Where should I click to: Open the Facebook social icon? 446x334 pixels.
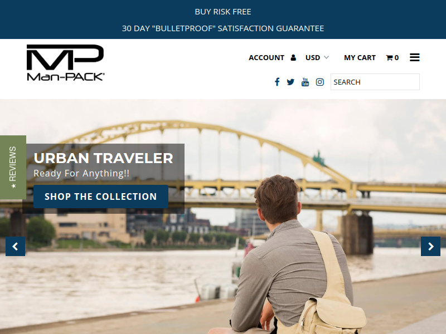point(277,82)
